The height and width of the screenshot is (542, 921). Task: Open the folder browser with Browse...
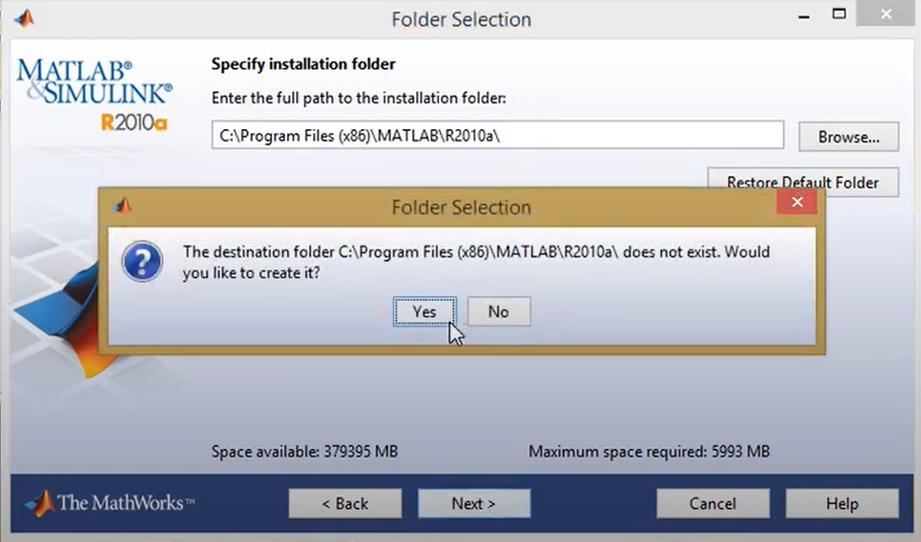point(849,136)
